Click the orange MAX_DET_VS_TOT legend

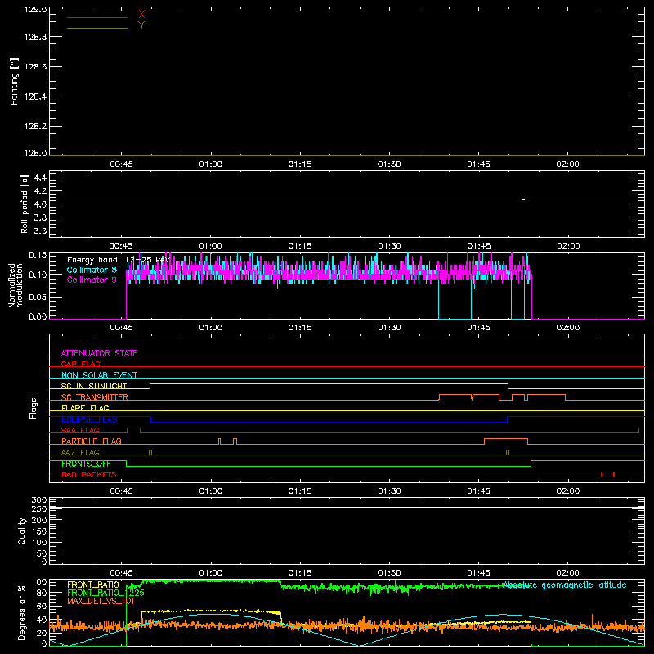coord(101,601)
